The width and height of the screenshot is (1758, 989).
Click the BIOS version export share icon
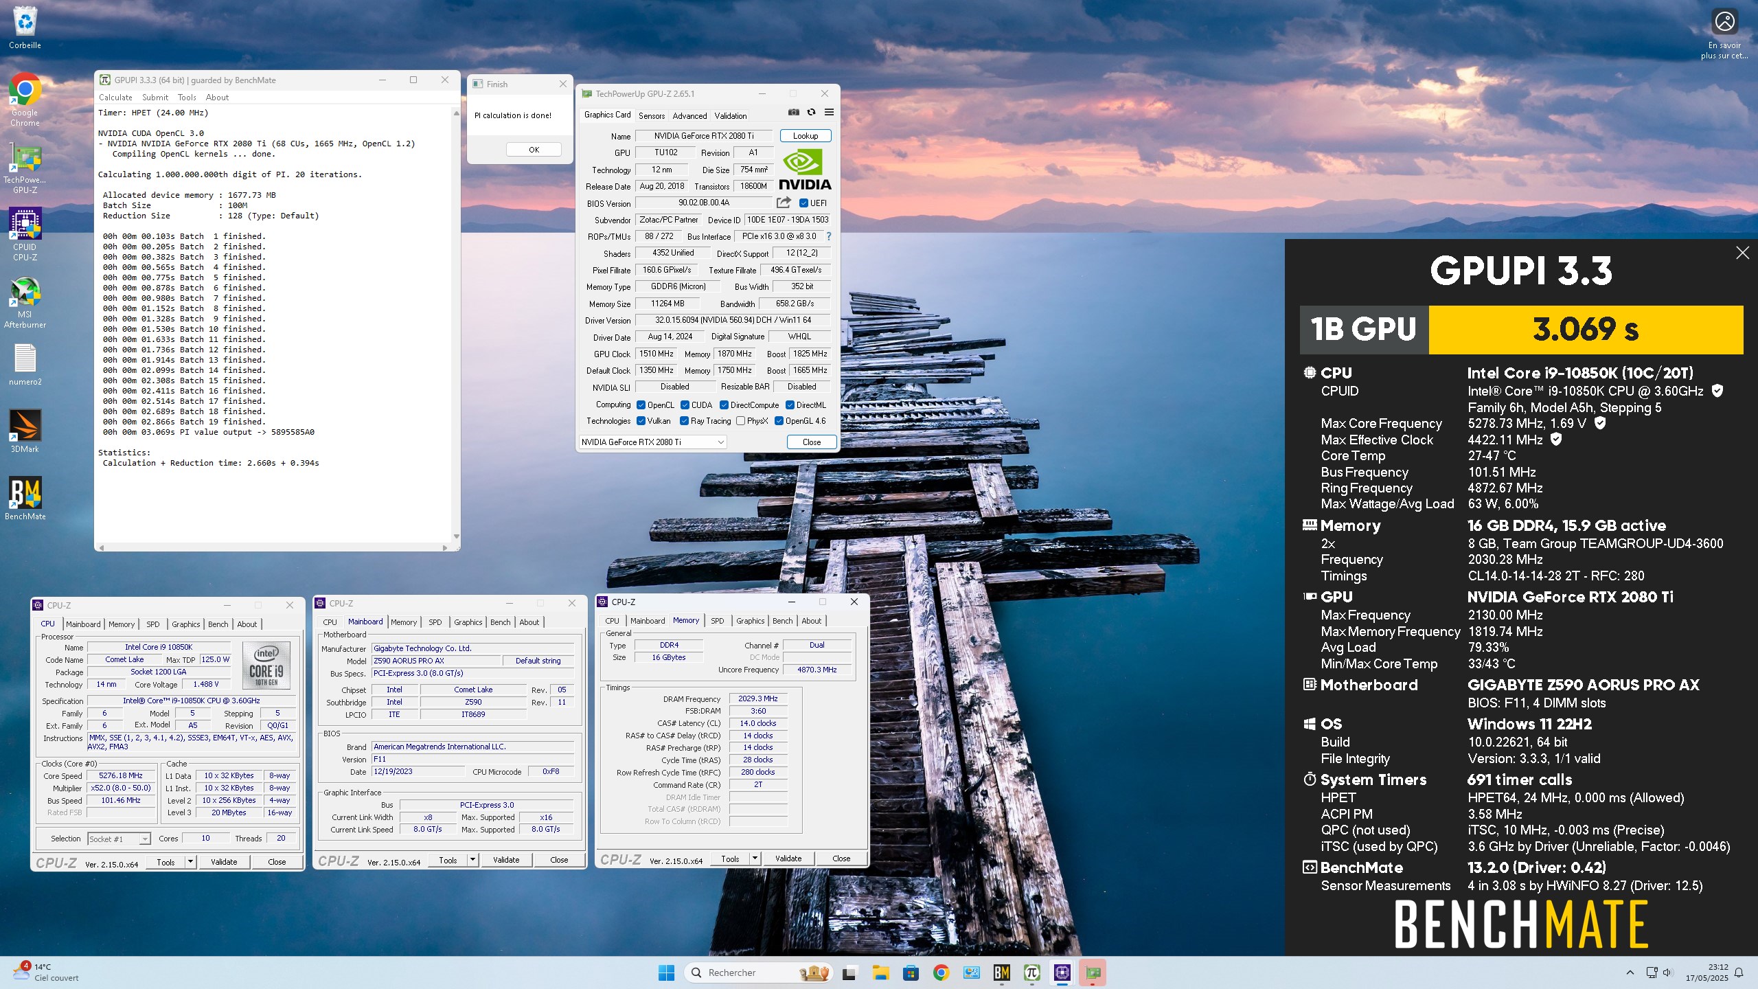(784, 203)
